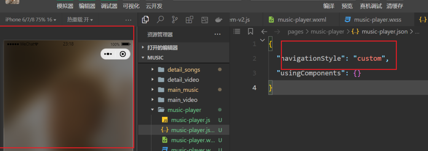Toggle the 编辑器 editor panel
The height and width of the screenshot is (151, 428).
tap(87, 6)
